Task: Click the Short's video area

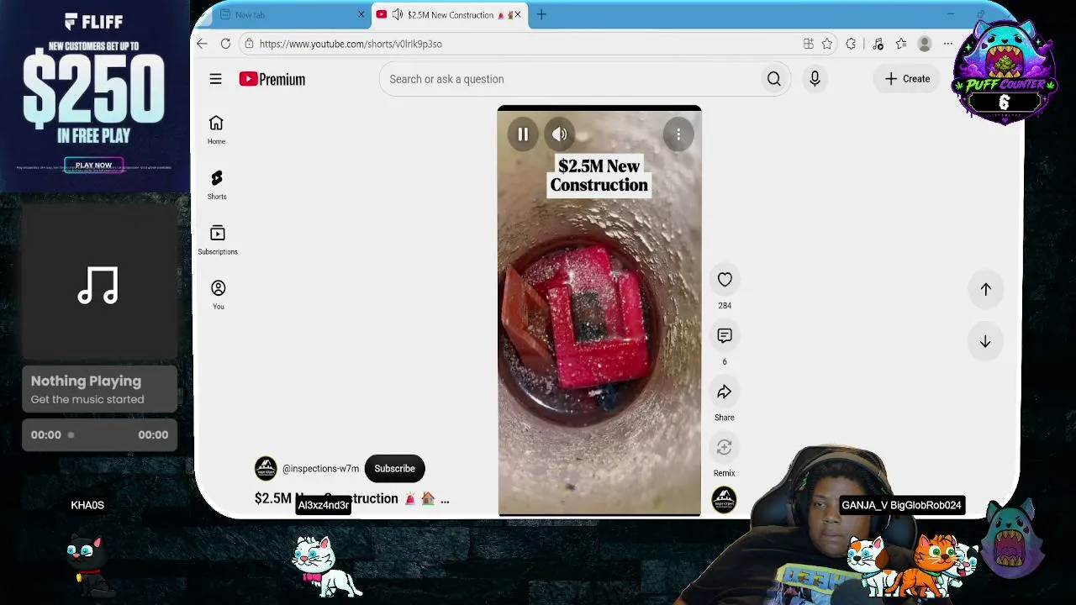Action: 599,311
